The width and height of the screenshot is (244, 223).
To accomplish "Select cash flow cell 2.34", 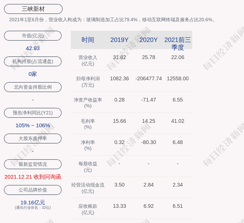I will 178,185.
